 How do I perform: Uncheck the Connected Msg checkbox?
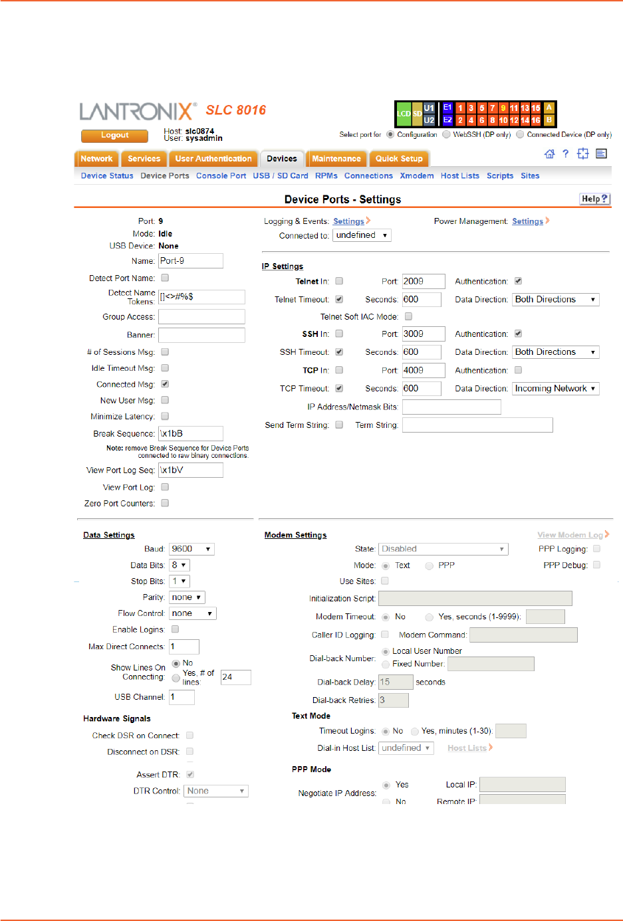click(165, 384)
